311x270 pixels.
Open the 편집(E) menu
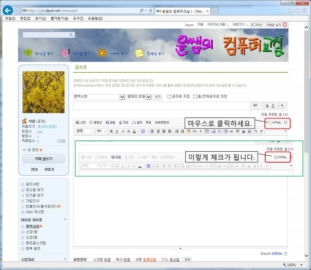click(x=25, y=19)
